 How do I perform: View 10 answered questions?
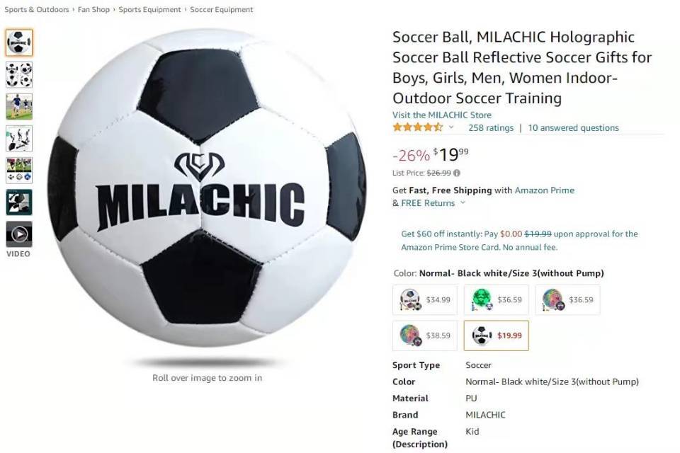pyautogui.click(x=573, y=128)
